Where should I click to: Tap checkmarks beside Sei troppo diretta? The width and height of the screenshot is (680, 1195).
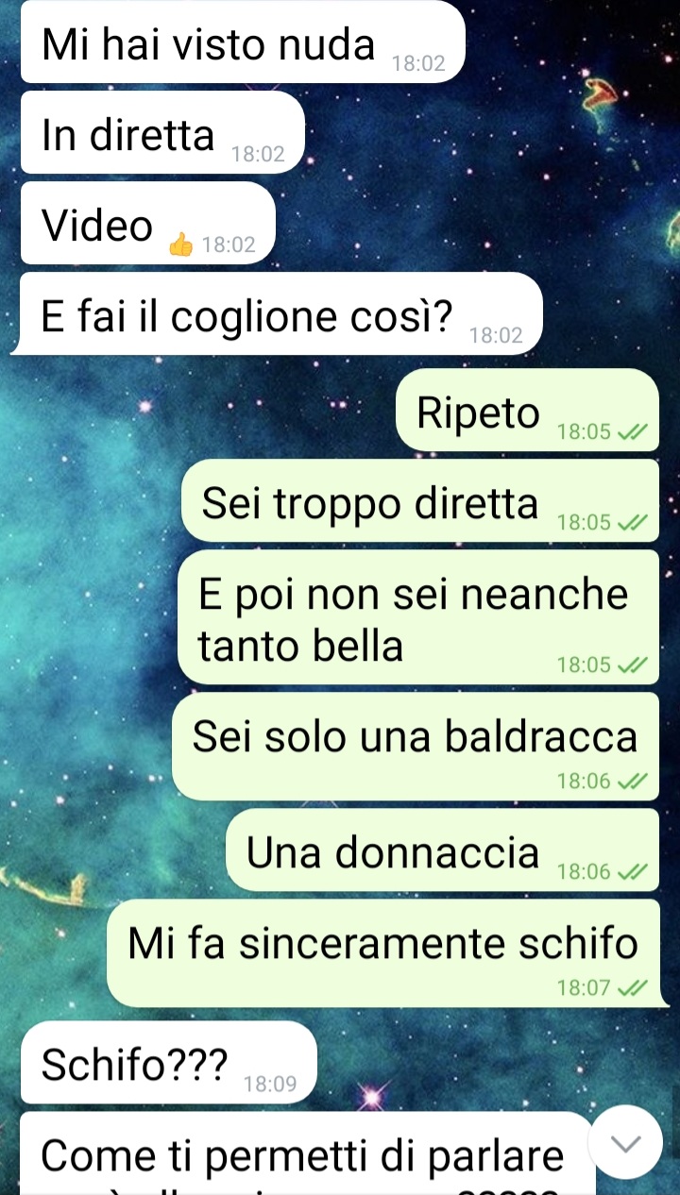(632, 522)
